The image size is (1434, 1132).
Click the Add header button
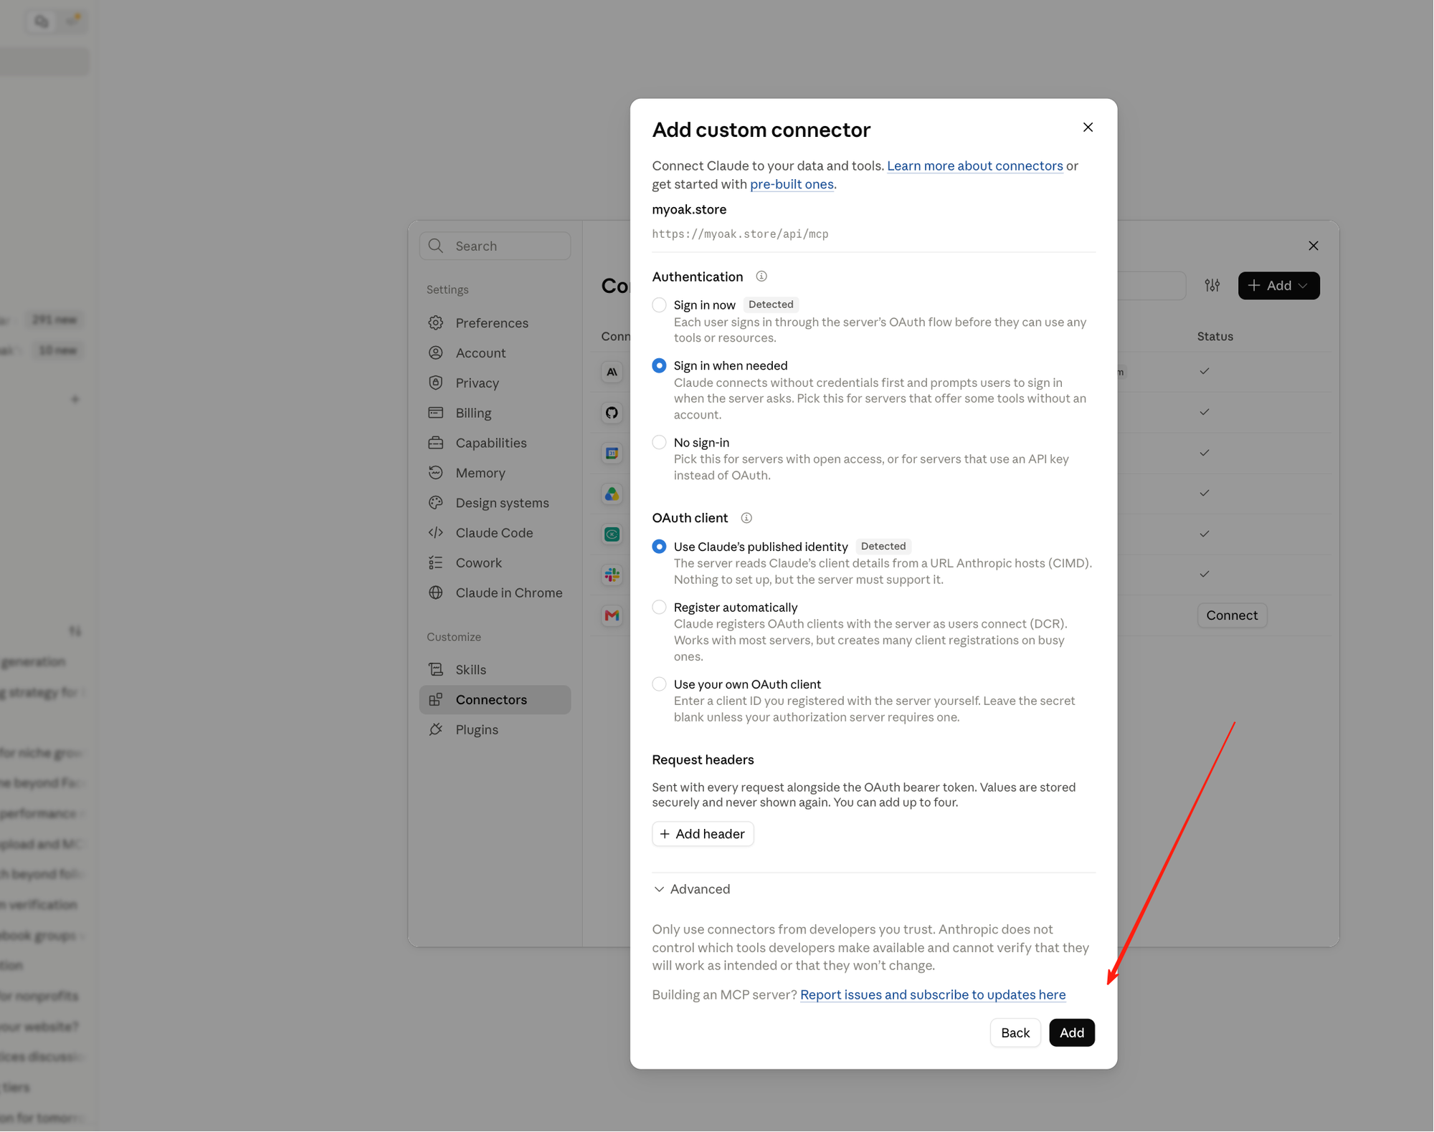pos(703,834)
